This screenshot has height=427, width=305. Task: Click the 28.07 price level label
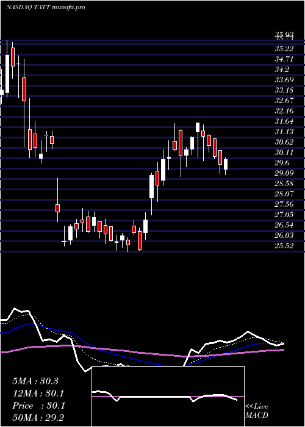point(284,193)
